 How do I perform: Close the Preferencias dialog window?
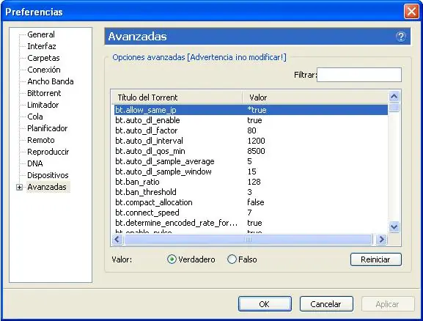[411, 12]
